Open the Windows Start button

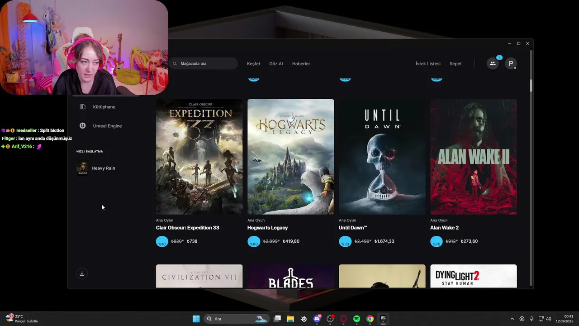pyautogui.click(x=196, y=319)
